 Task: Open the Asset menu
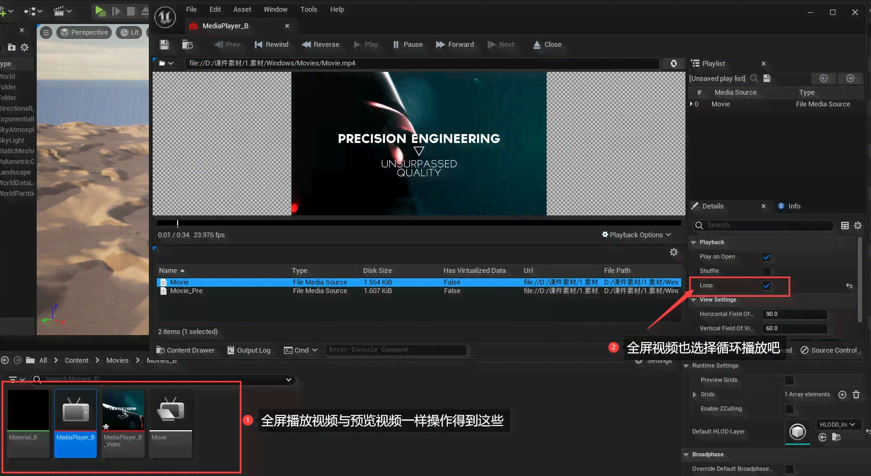click(x=242, y=10)
